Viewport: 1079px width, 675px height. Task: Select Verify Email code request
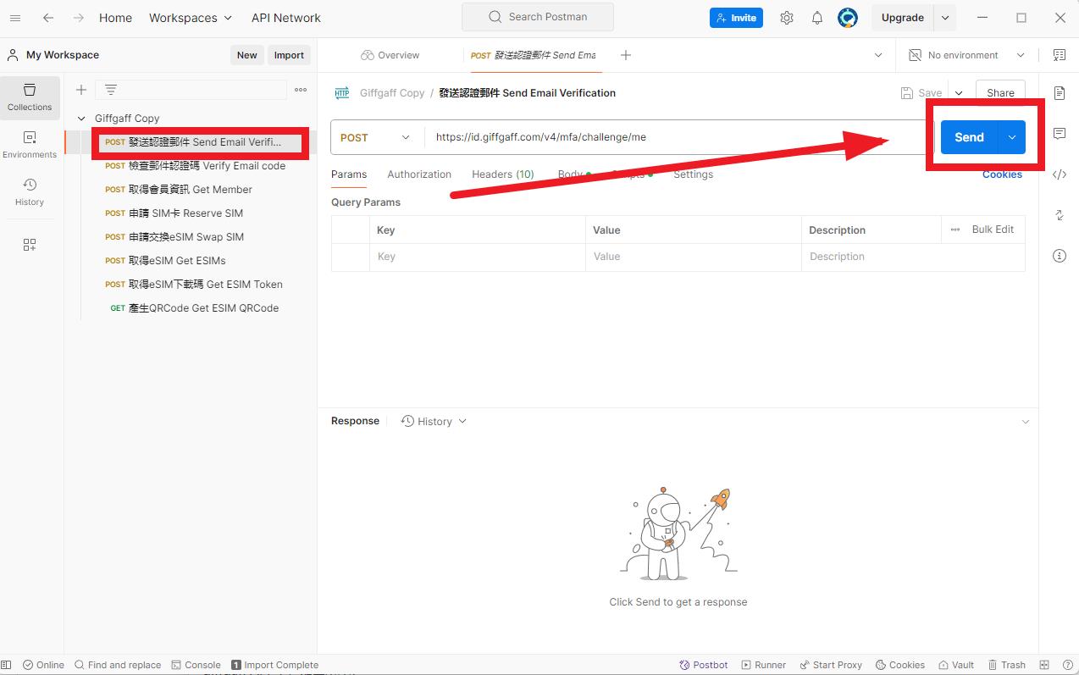[196, 166]
